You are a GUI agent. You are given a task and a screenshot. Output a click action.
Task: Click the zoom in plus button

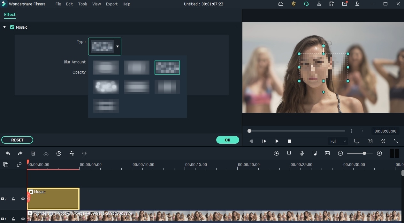[x=379, y=153]
